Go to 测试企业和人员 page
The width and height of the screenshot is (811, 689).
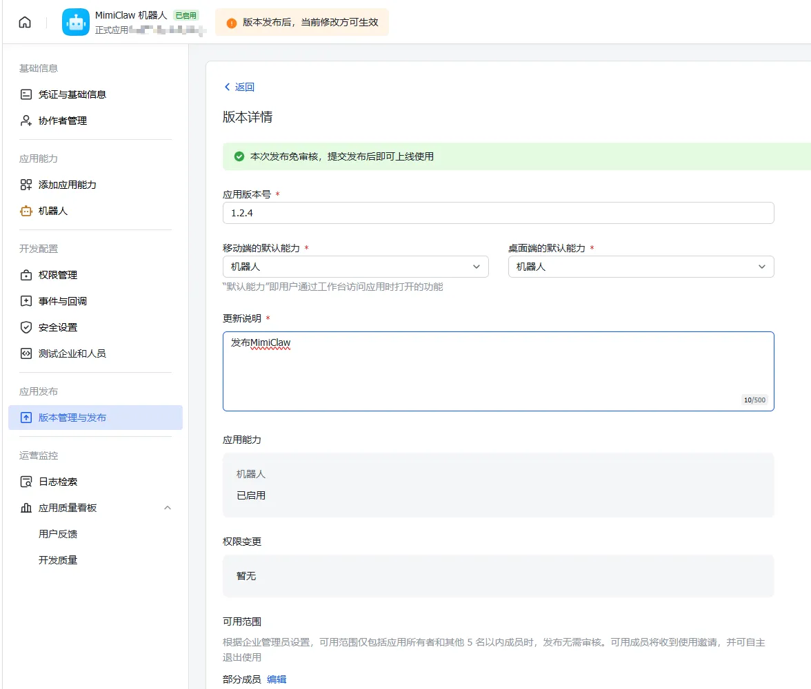coord(72,353)
